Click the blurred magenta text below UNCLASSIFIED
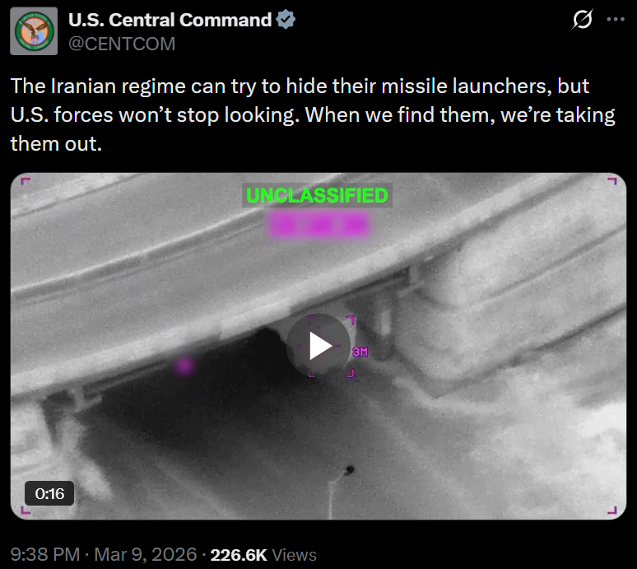 [318, 226]
